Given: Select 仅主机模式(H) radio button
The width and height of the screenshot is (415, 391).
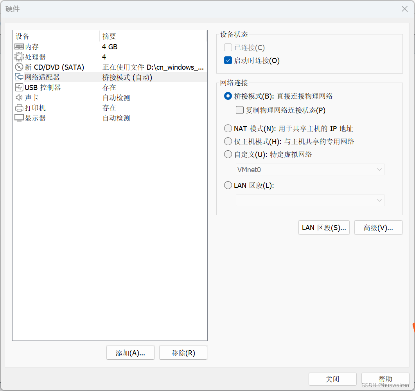Looking at the screenshot, I should click(x=228, y=141).
